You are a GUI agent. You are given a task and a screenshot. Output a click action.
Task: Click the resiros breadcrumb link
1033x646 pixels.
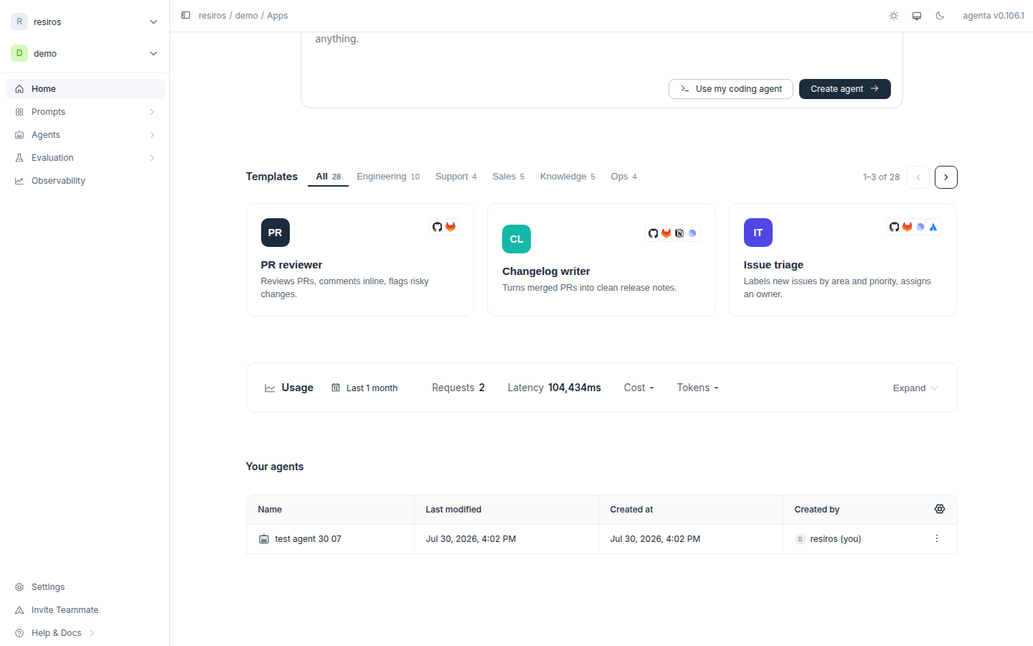(x=212, y=16)
